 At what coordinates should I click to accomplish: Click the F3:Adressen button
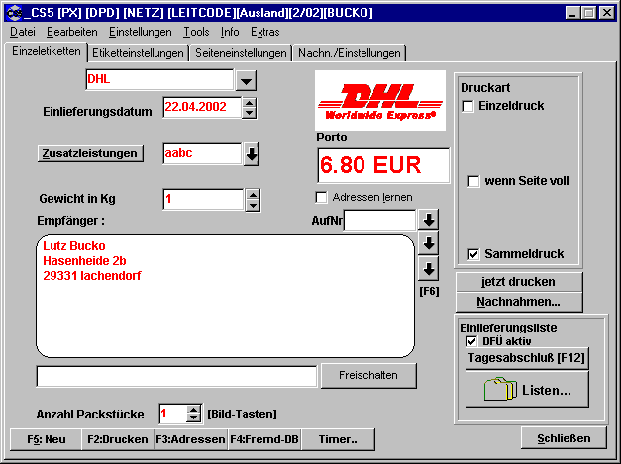pos(190,439)
